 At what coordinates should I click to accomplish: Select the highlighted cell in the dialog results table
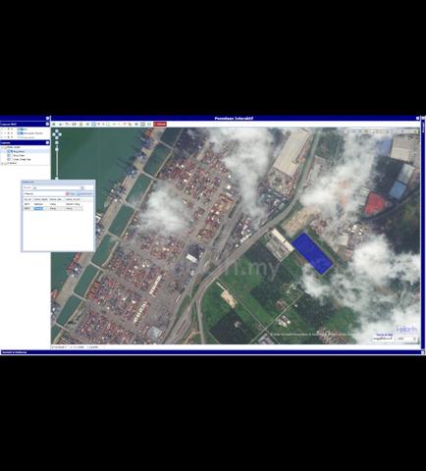tap(38, 208)
